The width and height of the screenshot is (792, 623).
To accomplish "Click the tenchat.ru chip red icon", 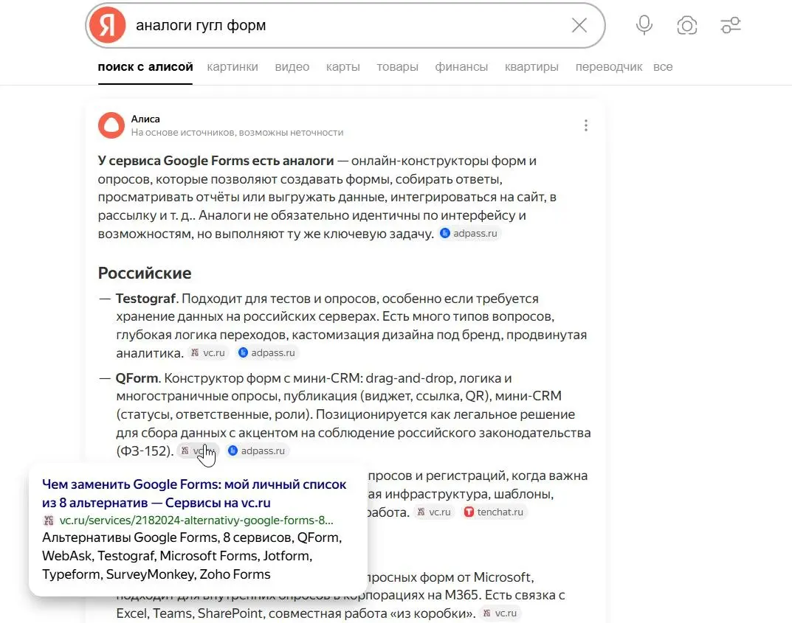I will click(x=469, y=512).
